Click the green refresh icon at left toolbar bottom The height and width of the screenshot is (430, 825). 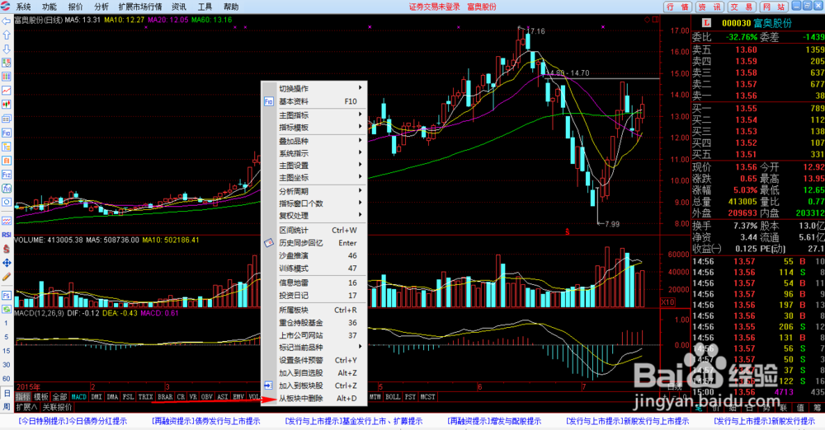point(7,310)
